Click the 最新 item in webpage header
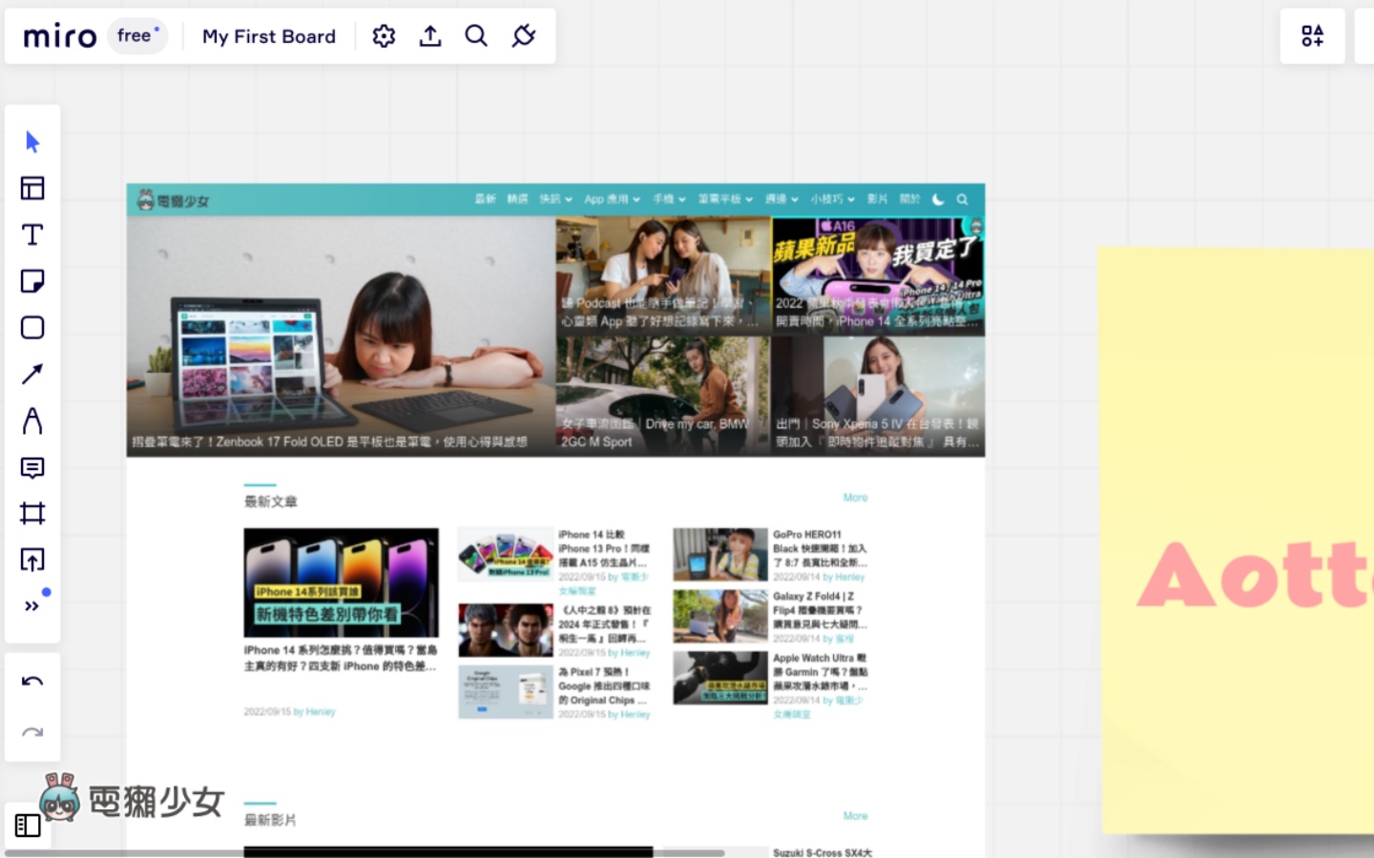The width and height of the screenshot is (1374, 858). click(x=486, y=199)
